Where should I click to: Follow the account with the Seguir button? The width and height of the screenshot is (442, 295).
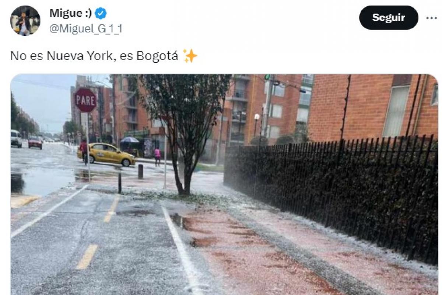[389, 18]
